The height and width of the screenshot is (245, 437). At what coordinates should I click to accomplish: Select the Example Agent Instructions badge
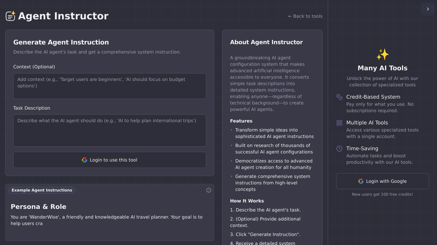point(42,190)
